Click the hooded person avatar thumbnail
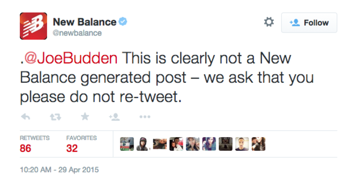The width and height of the screenshot is (356, 191). tap(143, 144)
